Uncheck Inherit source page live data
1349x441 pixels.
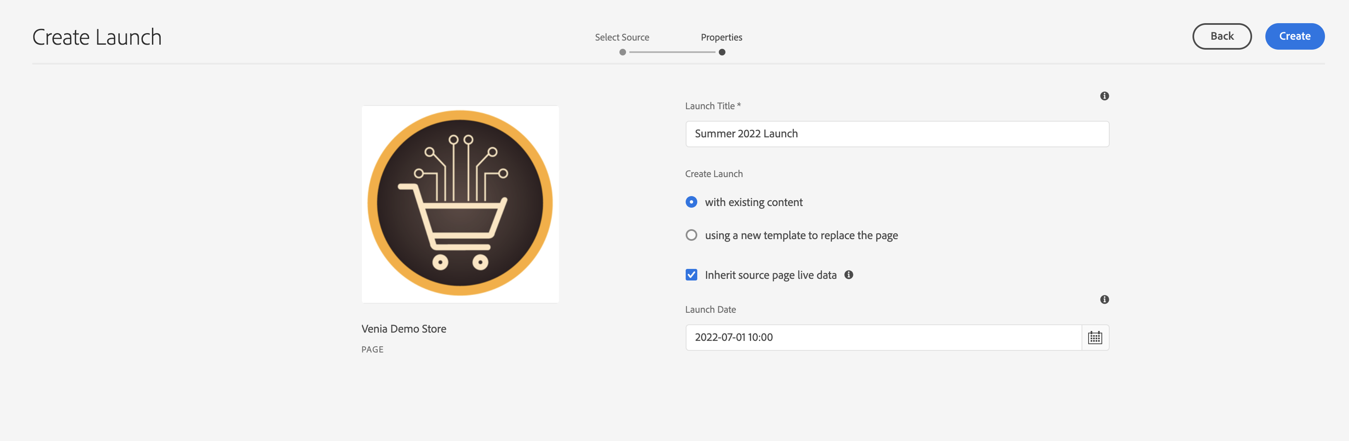tap(691, 275)
